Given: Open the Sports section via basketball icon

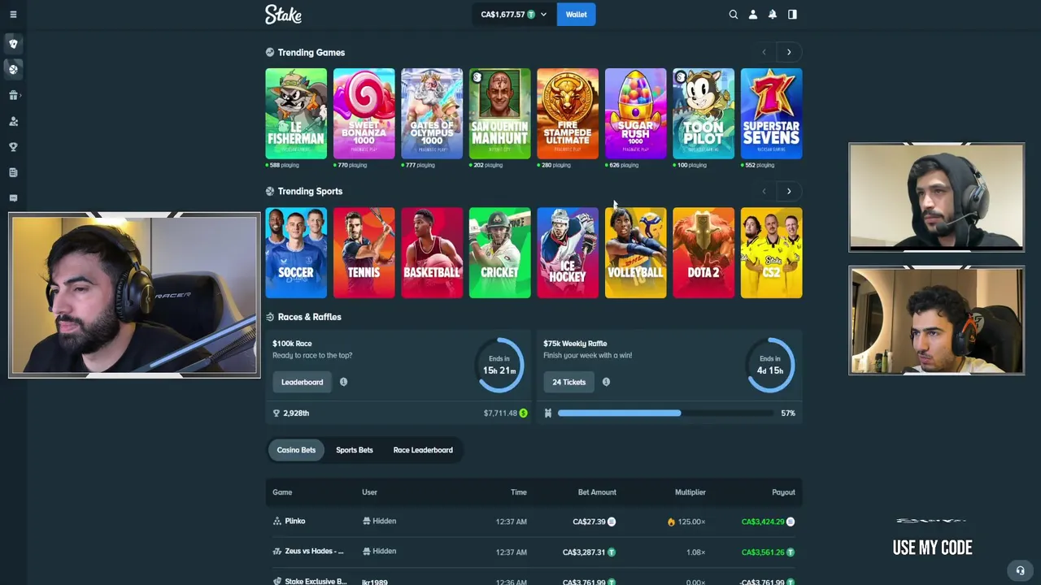Looking at the screenshot, I should (13, 70).
